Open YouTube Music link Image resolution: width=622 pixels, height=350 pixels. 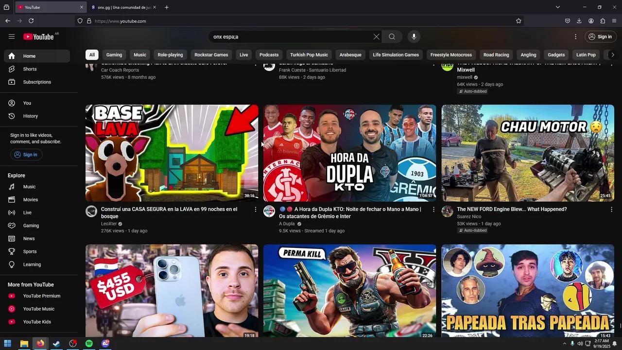pos(37,309)
